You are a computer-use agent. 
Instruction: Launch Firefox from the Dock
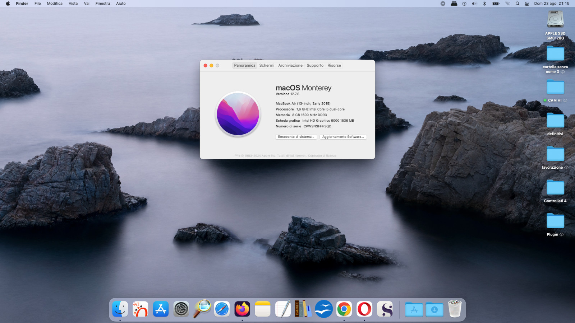tap(242, 309)
